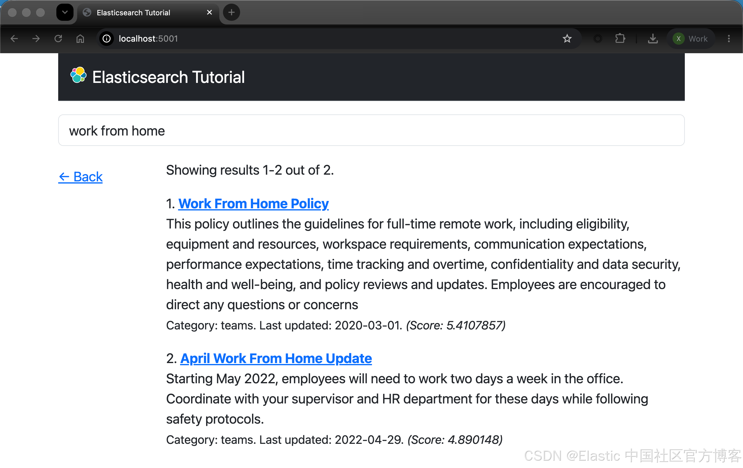Open the extensions puzzle icon
This screenshot has width=743, height=468.
[620, 39]
